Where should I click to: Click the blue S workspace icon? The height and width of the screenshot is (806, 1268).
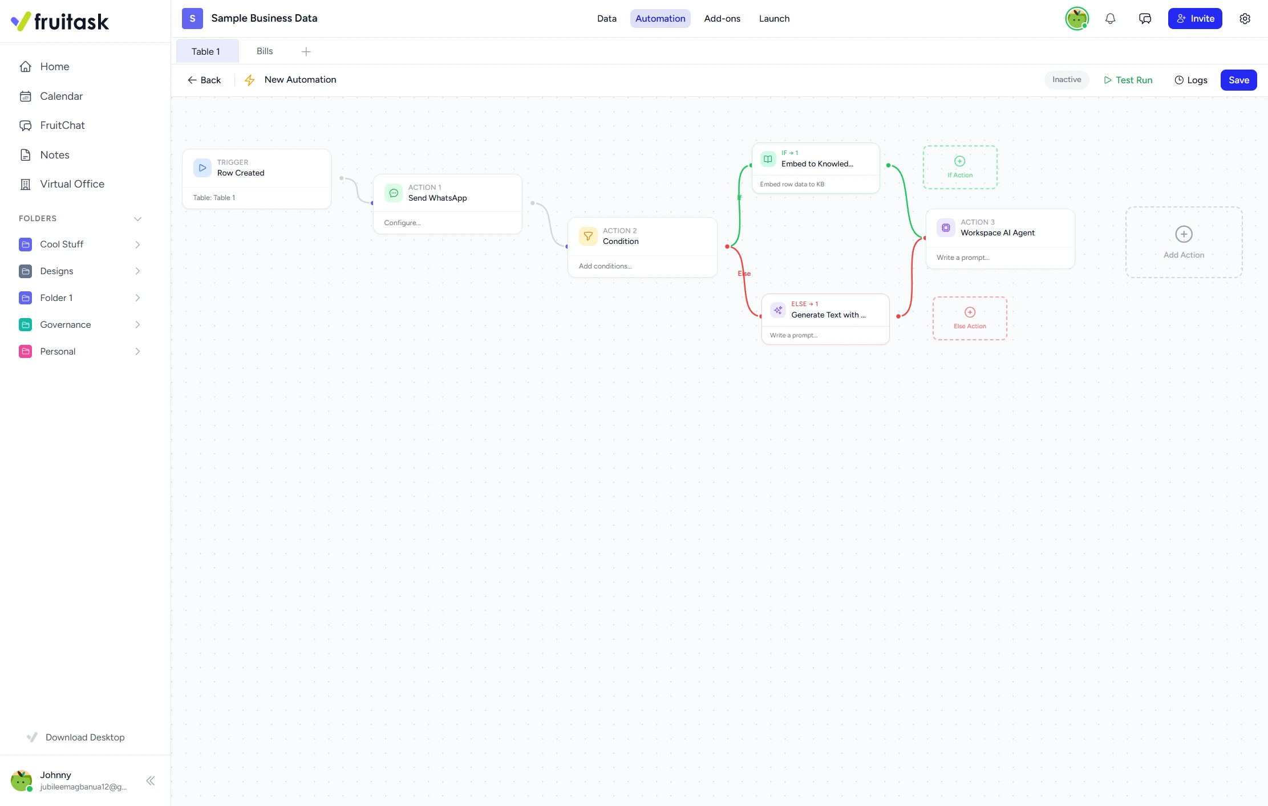point(192,19)
